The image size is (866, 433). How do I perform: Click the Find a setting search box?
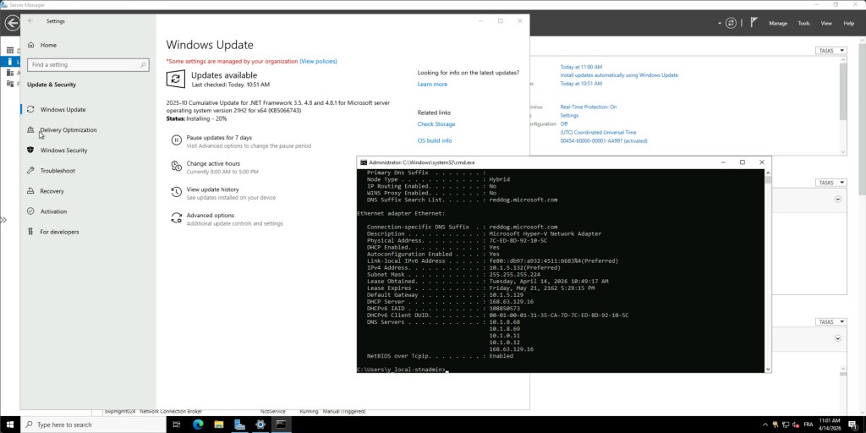pyautogui.click(x=86, y=64)
